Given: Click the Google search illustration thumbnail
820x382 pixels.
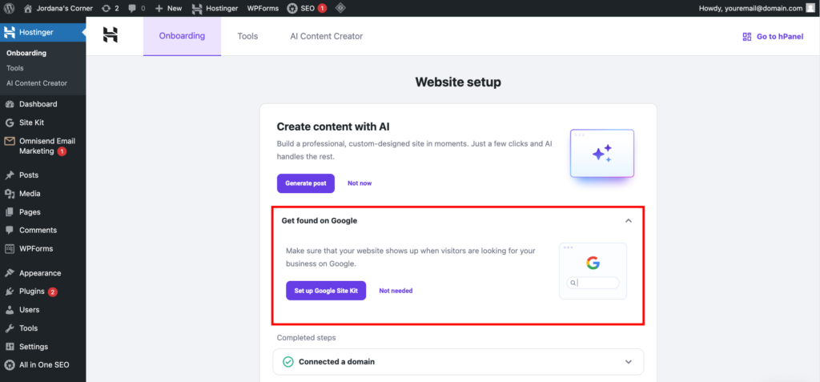Looking at the screenshot, I should pyautogui.click(x=593, y=271).
